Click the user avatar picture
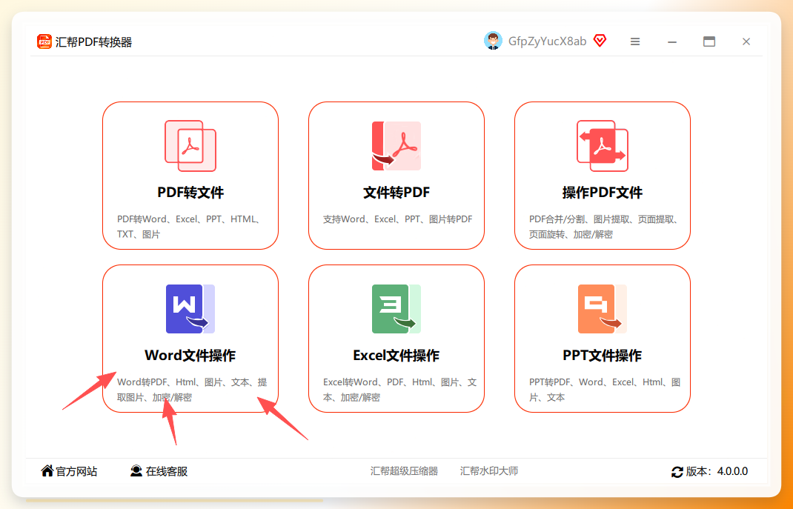This screenshot has width=793, height=509. pyautogui.click(x=493, y=41)
